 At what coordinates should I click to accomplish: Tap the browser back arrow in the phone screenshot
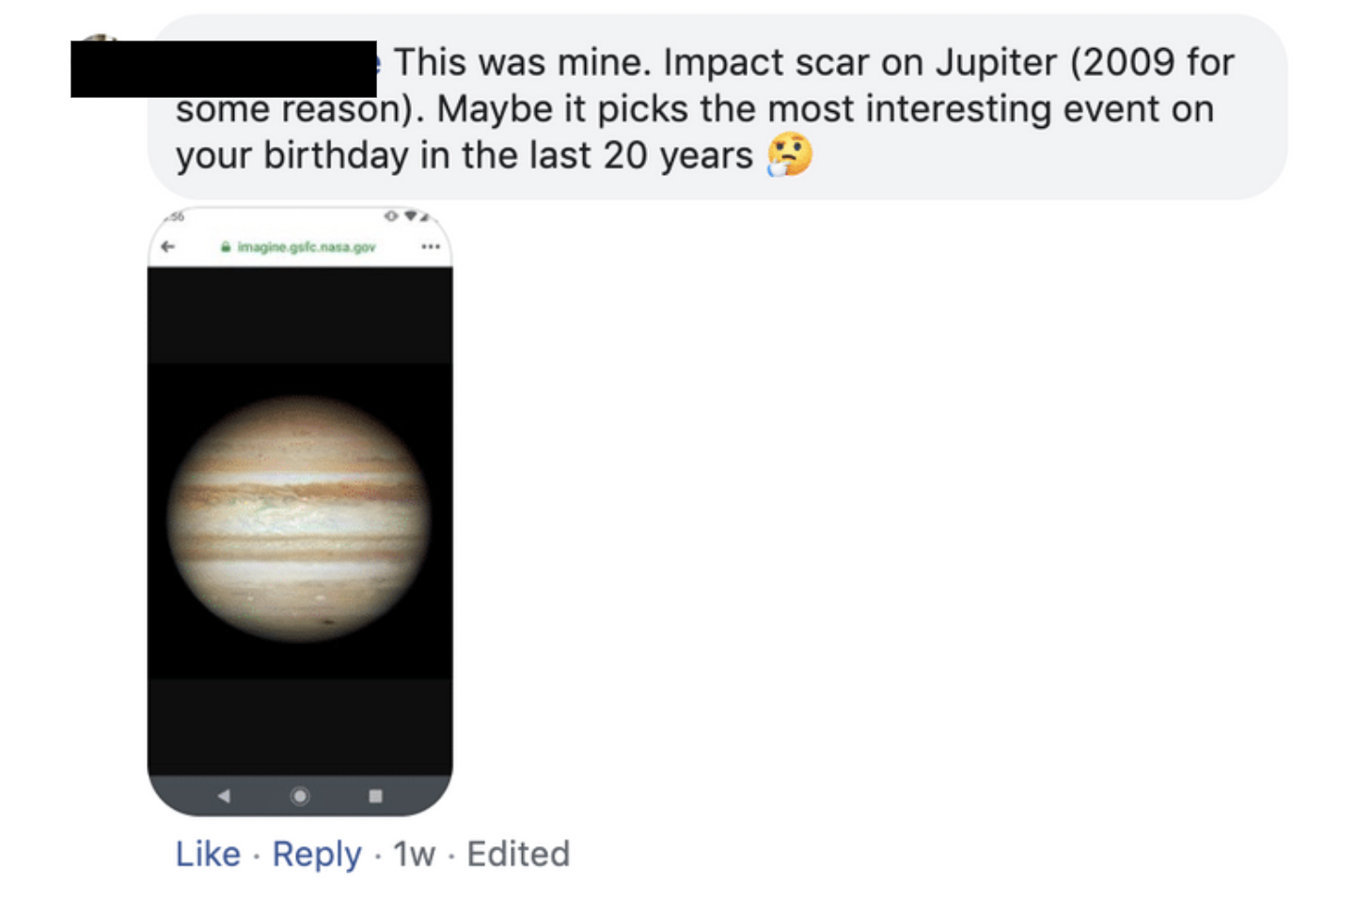(x=168, y=246)
